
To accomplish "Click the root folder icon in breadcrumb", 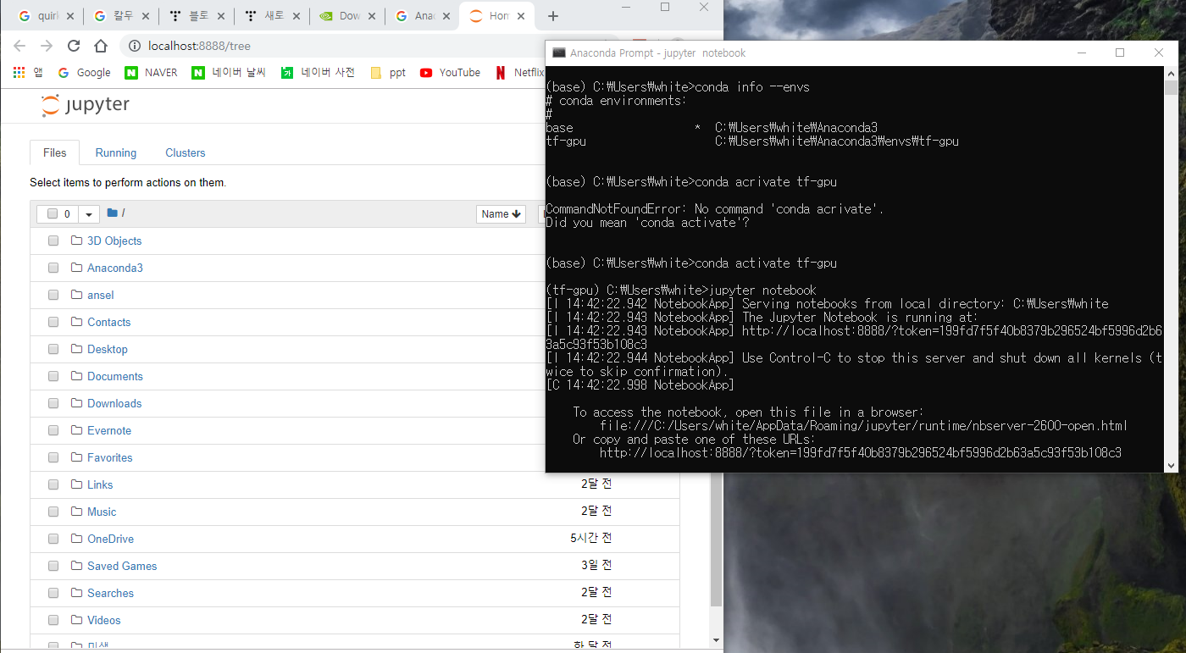I will [112, 213].
